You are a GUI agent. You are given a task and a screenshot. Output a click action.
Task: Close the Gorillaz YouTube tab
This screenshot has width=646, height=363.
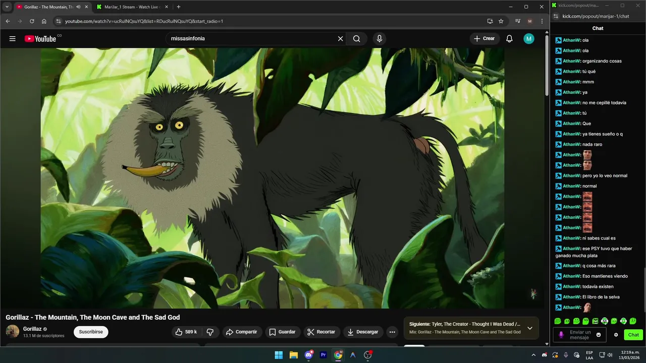point(86,7)
